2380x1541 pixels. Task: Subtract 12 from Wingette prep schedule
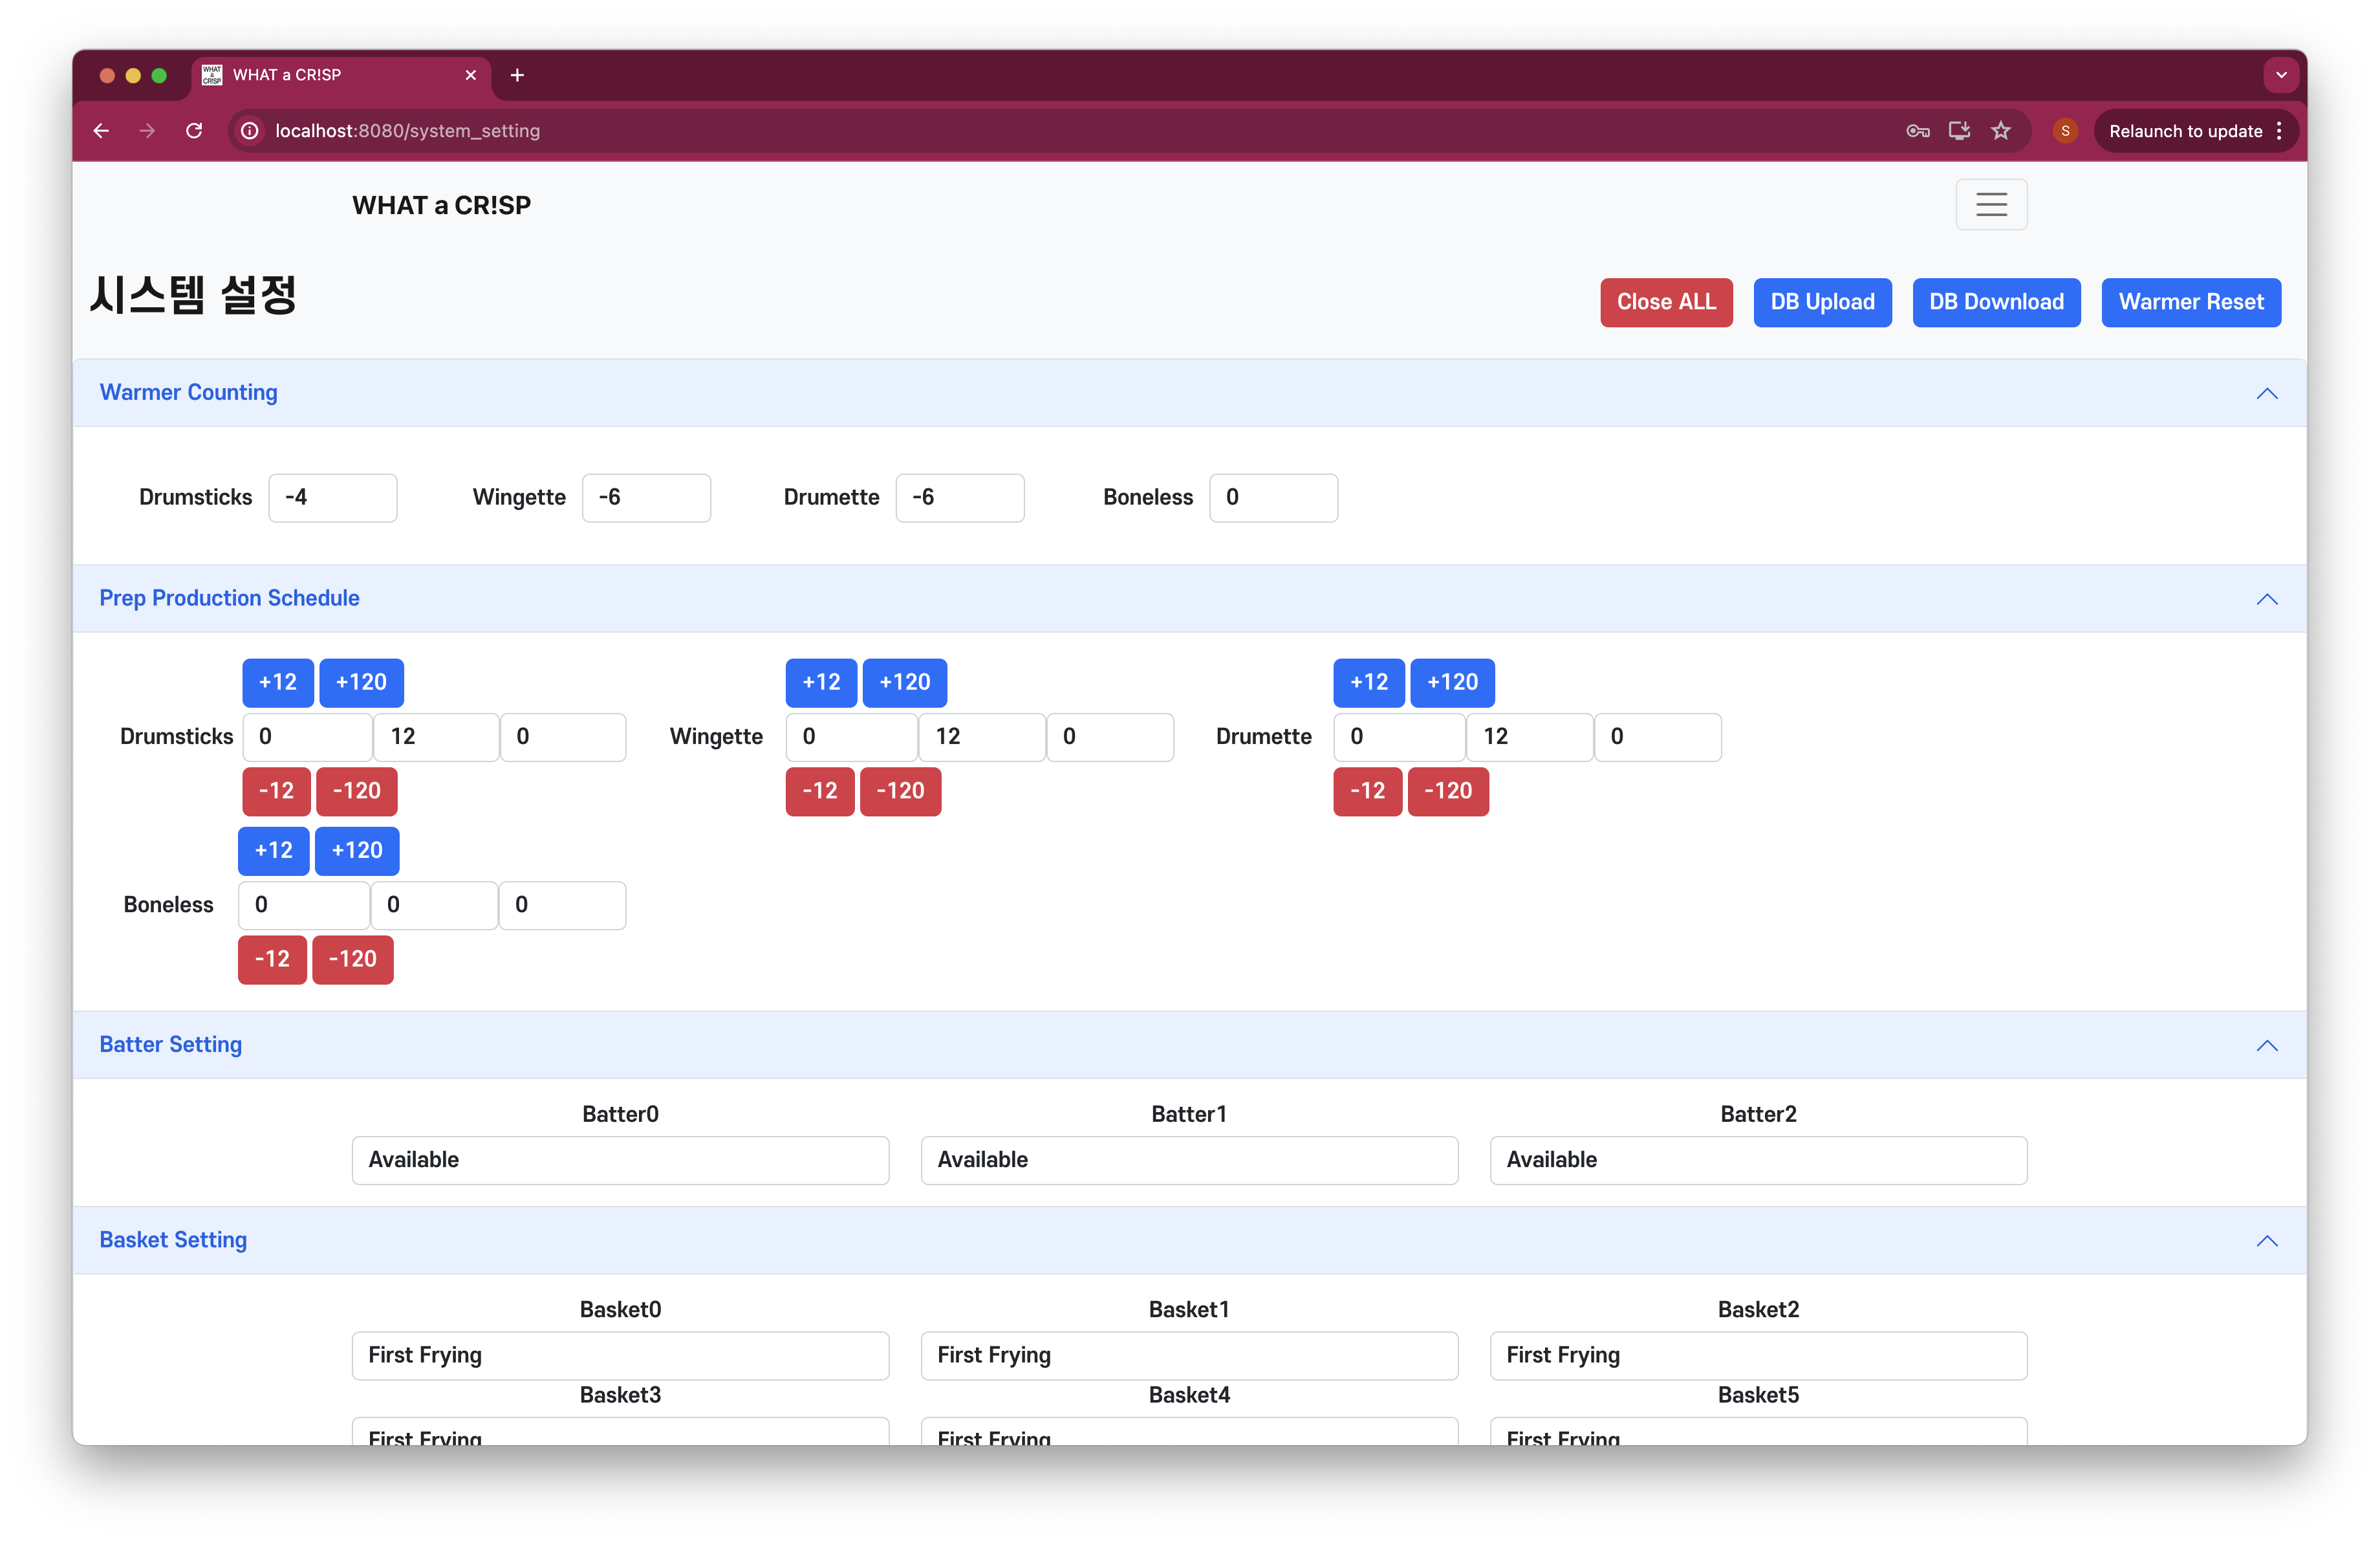click(x=820, y=791)
